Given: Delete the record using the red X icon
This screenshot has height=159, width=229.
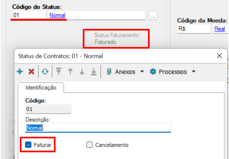Looking at the screenshot, I should (31, 72).
